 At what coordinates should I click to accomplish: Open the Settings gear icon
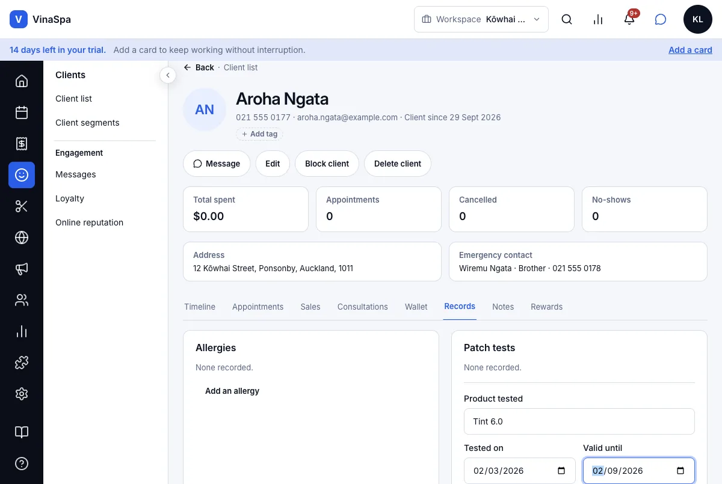(x=22, y=394)
